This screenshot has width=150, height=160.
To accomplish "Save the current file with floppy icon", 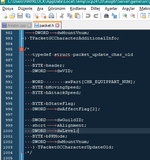I will [20, 16].
